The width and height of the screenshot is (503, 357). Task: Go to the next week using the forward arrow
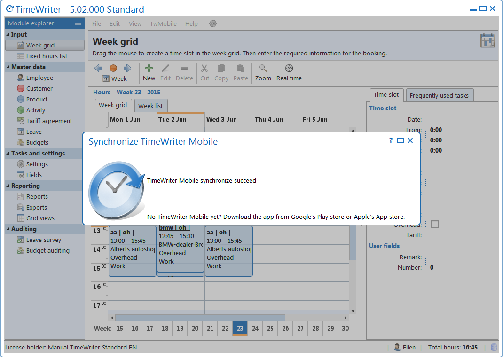(x=127, y=68)
